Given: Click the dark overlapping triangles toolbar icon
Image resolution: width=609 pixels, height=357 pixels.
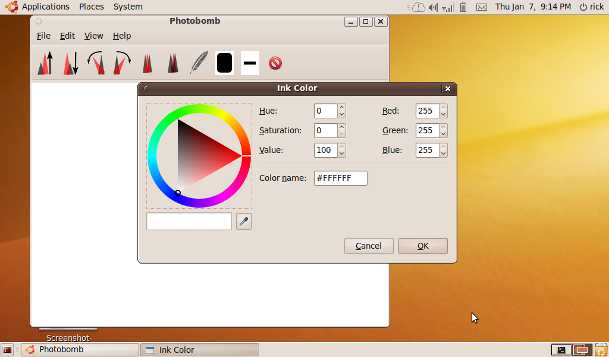Looking at the screenshot, I should coord(173,63).
